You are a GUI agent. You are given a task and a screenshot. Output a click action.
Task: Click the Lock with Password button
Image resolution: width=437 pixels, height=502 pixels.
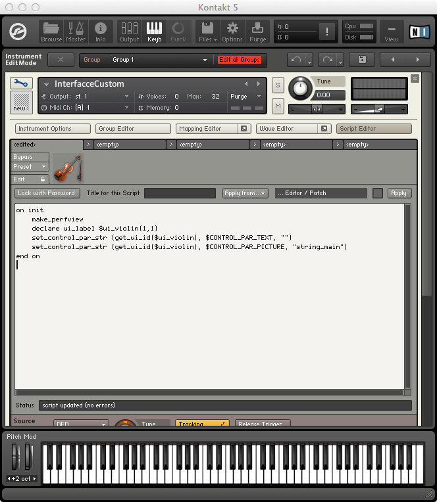tap(47, 193)
